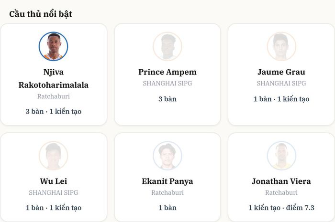Select the Ratchaburi team label under Njiva
Screen dimensions: 335x222
pos(54,96)
